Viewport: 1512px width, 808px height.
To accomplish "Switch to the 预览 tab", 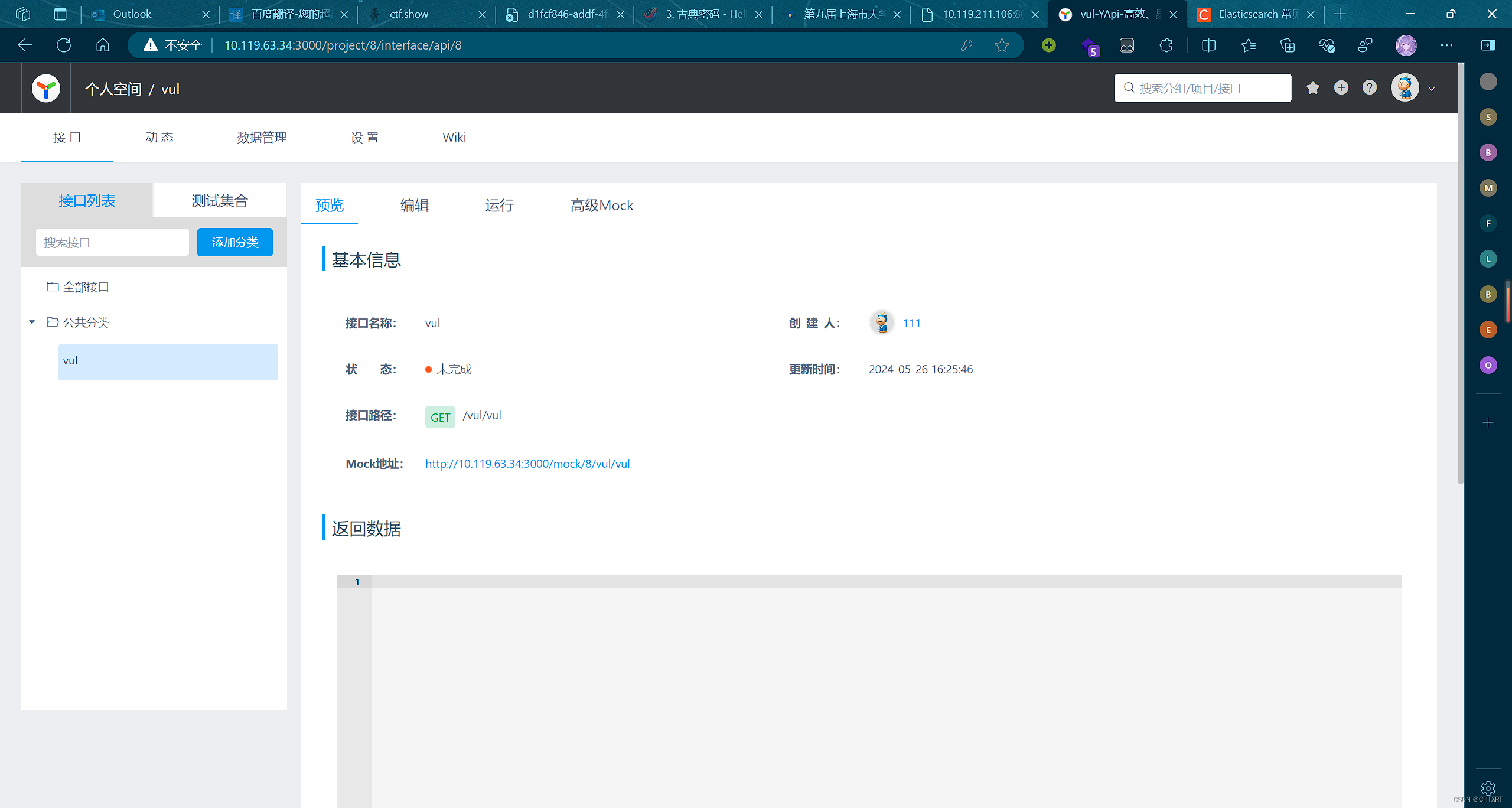I will 330,205.
